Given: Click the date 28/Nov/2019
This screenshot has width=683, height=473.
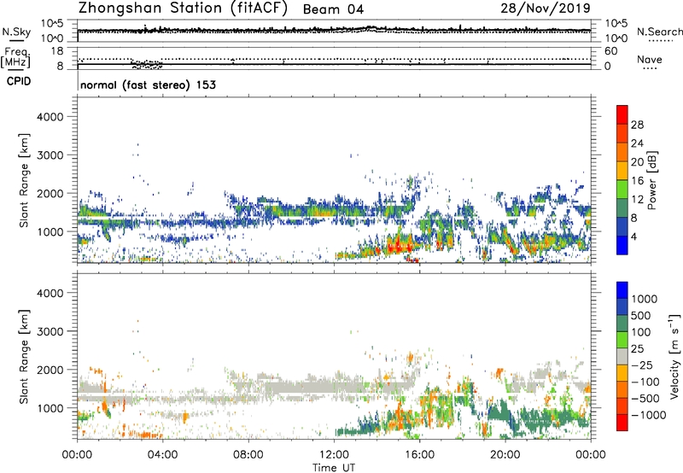Looking at the screenshot, I should click(x=546, y=8).
